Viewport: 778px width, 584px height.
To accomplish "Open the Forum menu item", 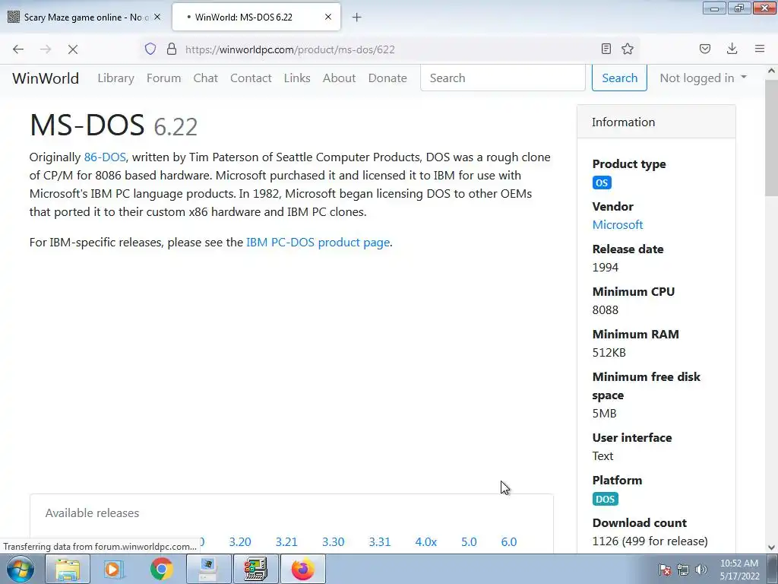I will [164, 78].
